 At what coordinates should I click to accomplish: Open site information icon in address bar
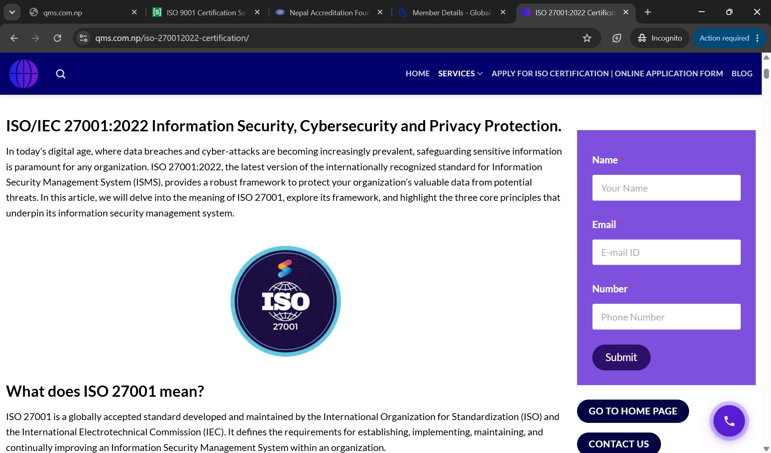click(84, 38)
